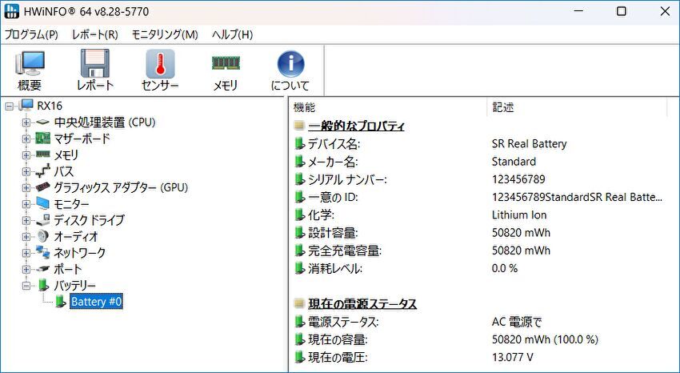
Task: Collapse the RX16 root node
Action: [x=10, y=106]
